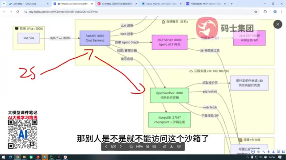Screen dimensions: 286x160
Task: Click the IME microphone icon in floating bar
Action: click(269, 152)
